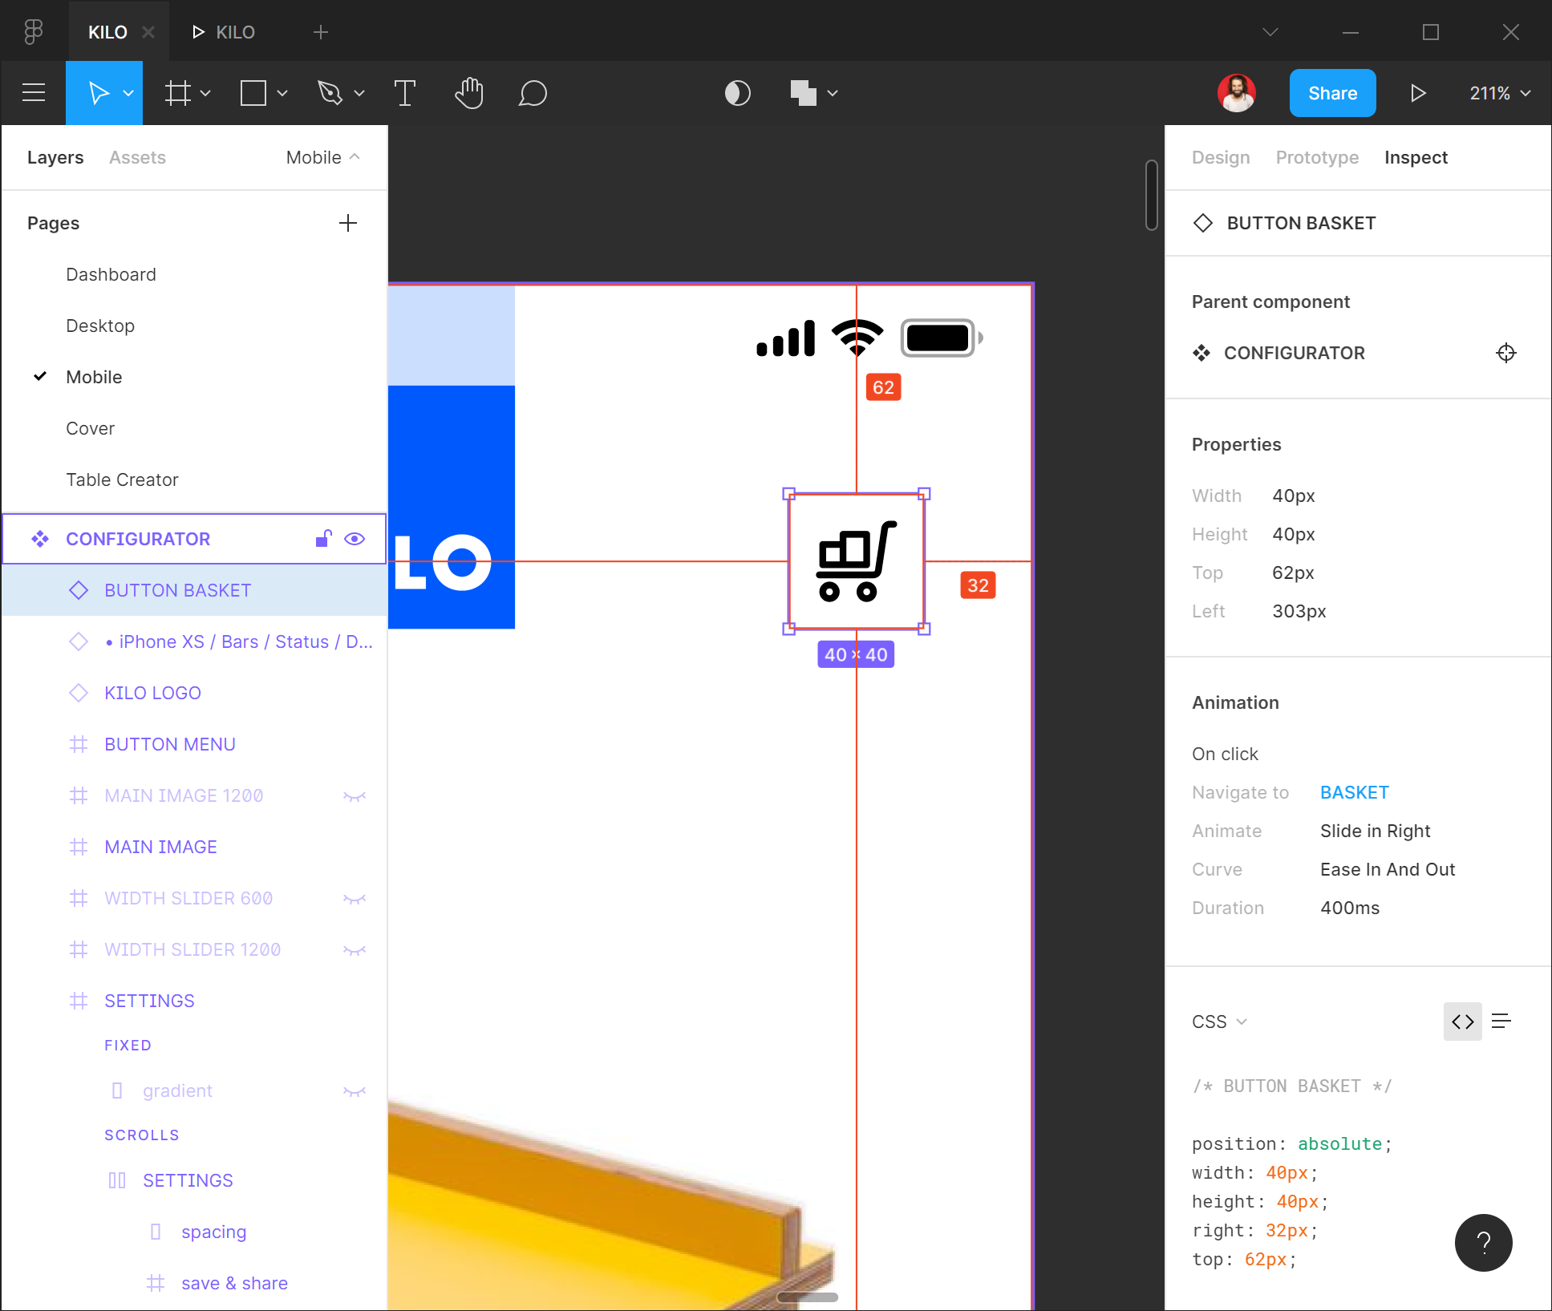
Task: Switch to table view in code panel
Action: (1501, 1021)
